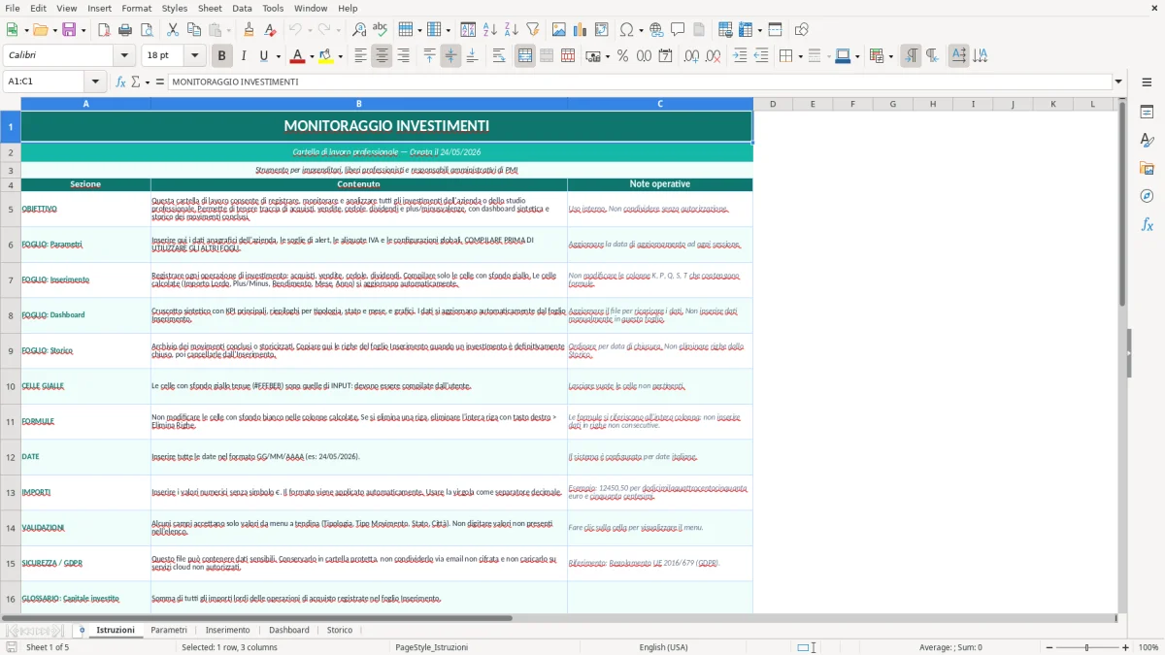The height and width of the screenshot is (655, 1165).
Task: Open the Function Wizard fx icon
Action: click(x=120, y=82)
